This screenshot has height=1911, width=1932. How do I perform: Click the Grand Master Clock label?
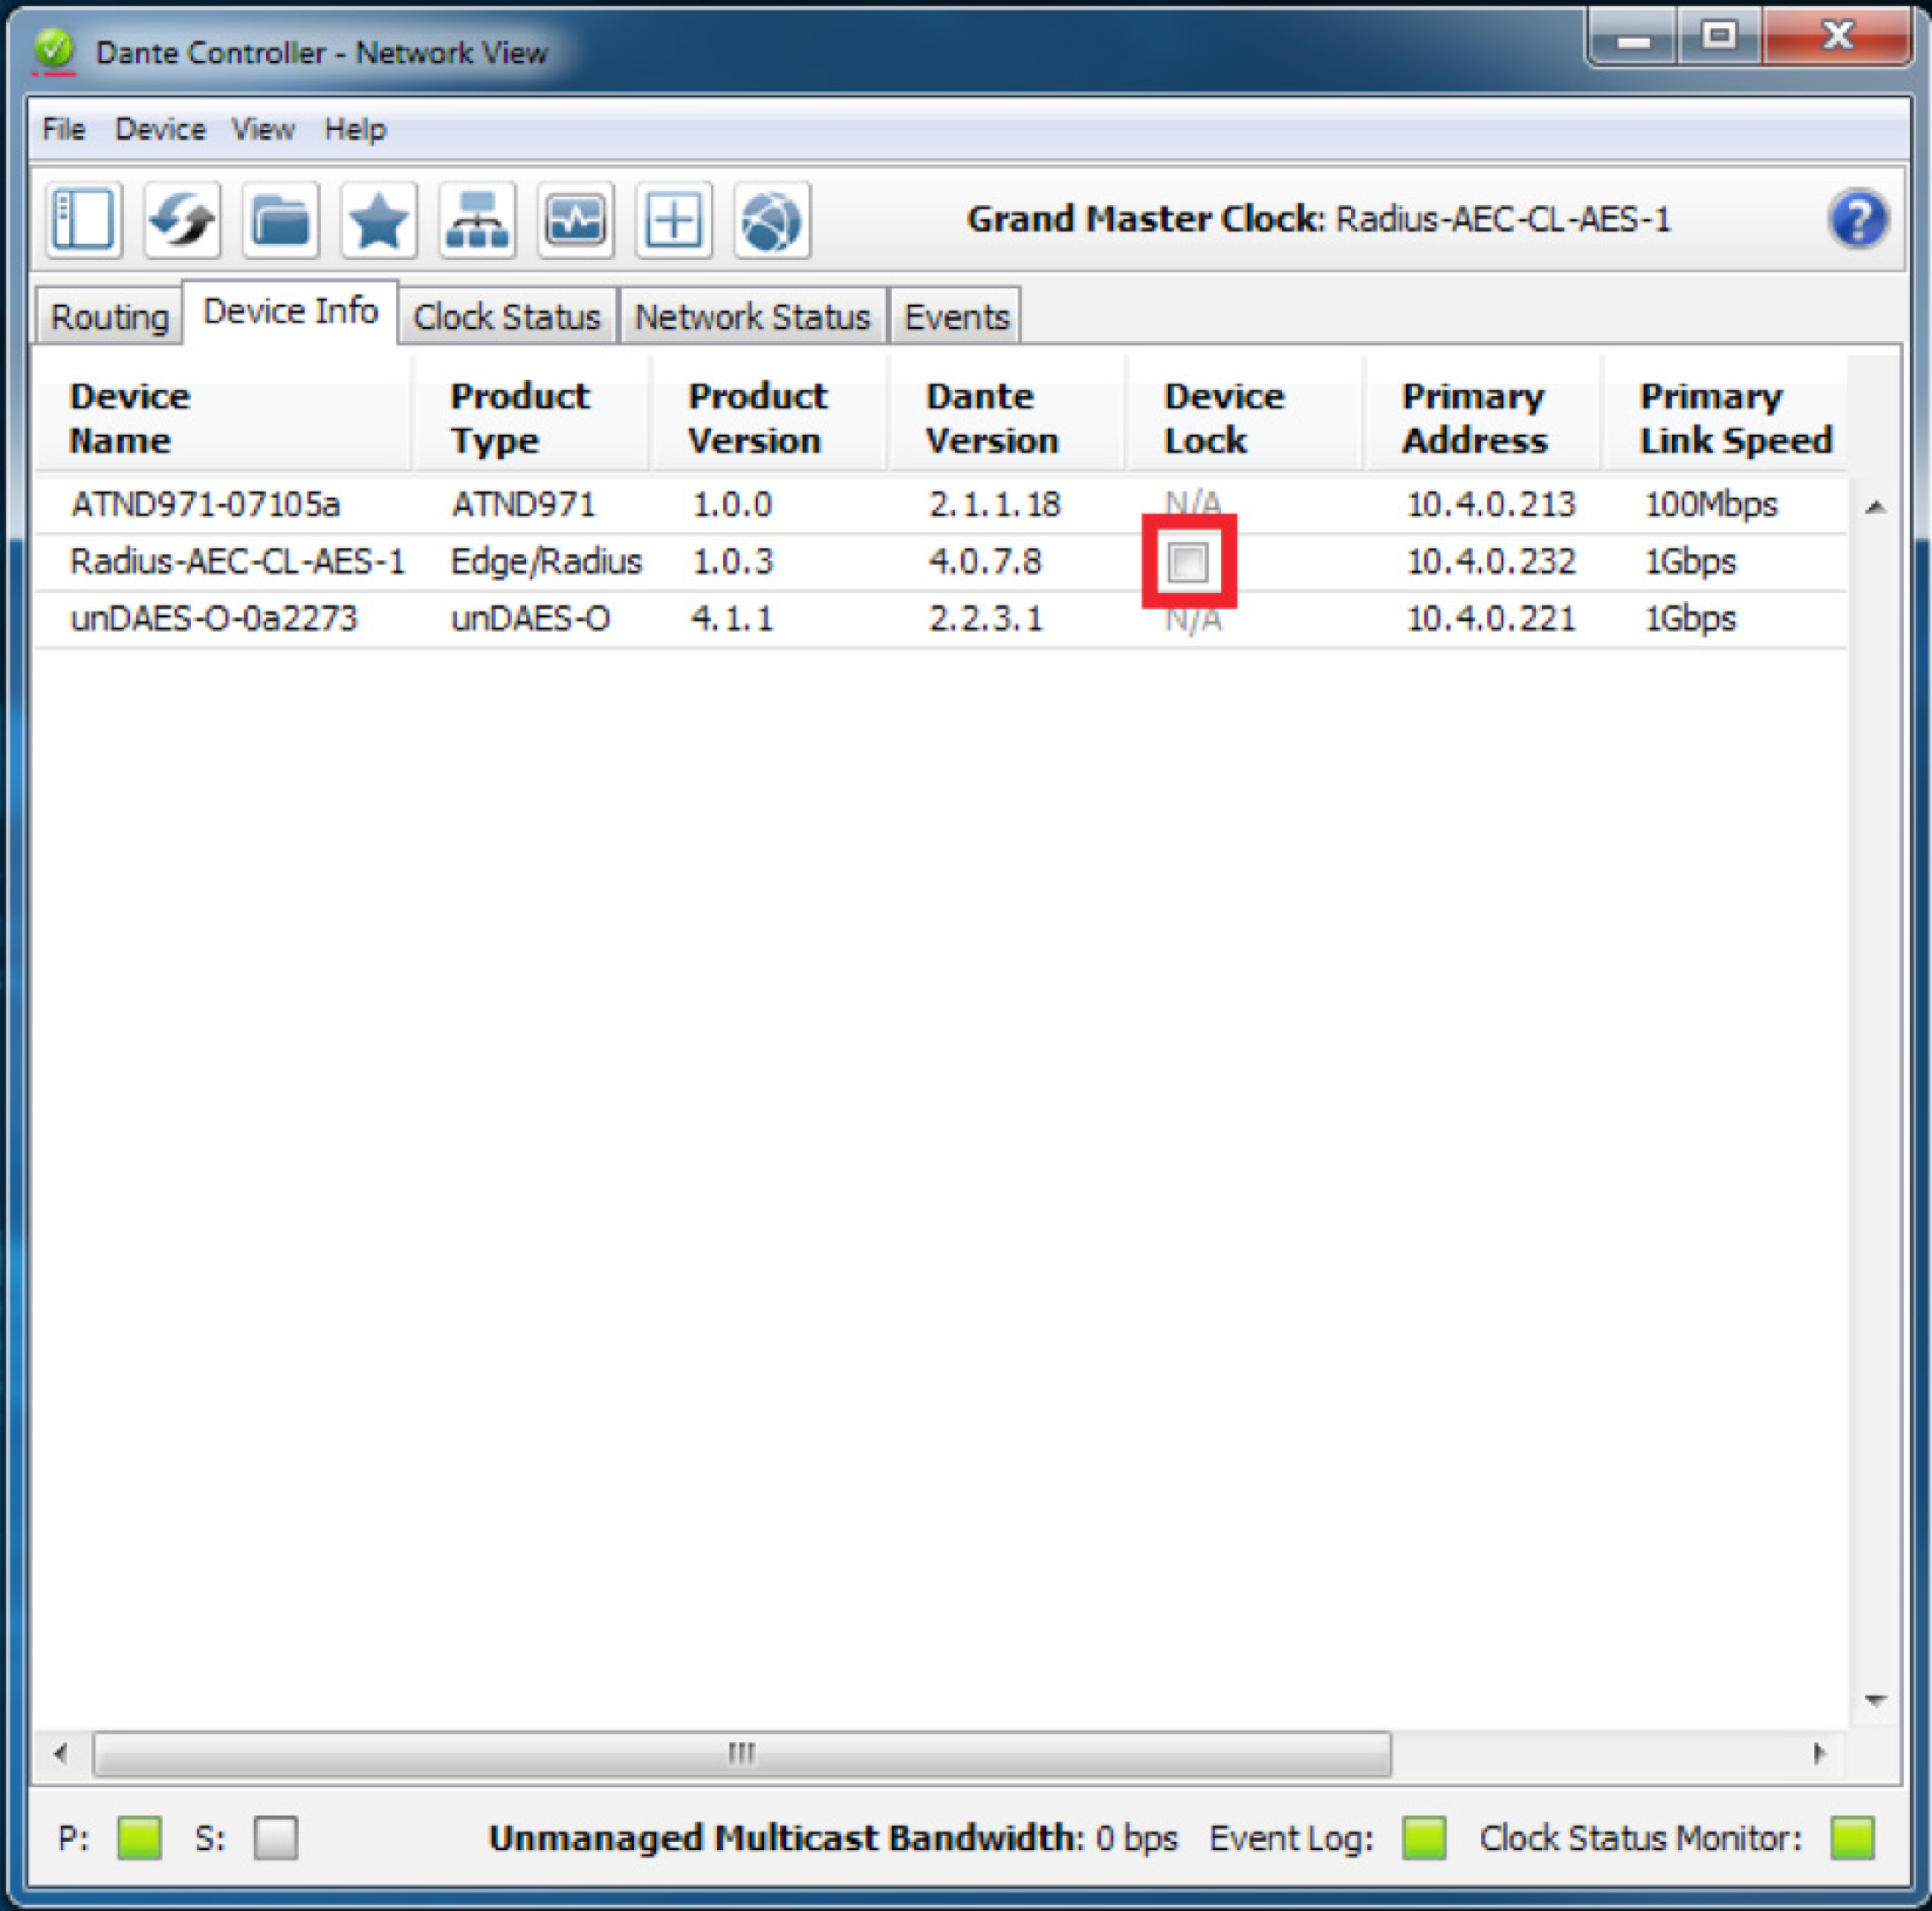[1146, 219]
